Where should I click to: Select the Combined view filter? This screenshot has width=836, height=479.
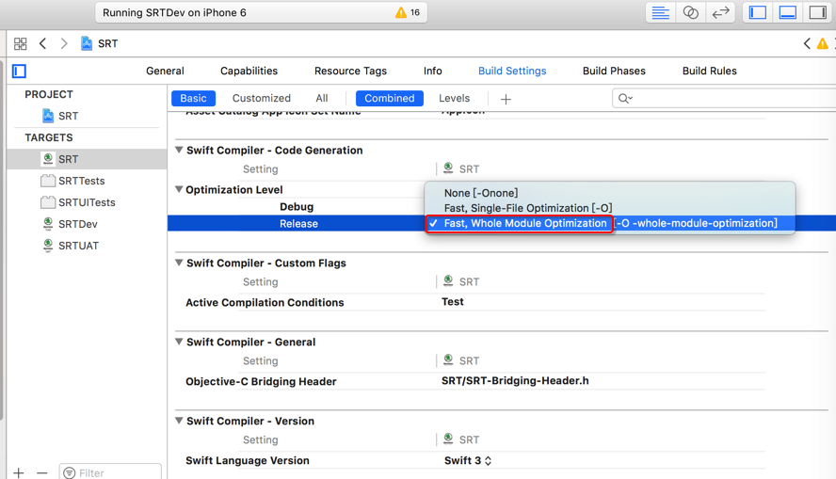[x=389, y=98]
